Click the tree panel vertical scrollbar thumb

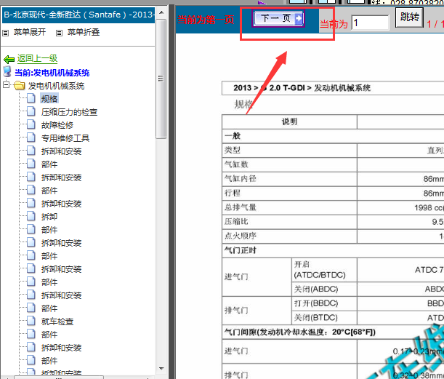(161, 79)
